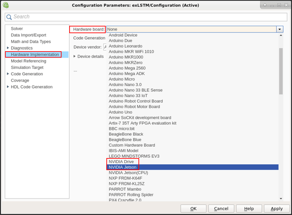This screenshot has width=292, height=215.
Task: Go to Data Import/Export pane
Action: pyautogui.click(x=28, y=35)
